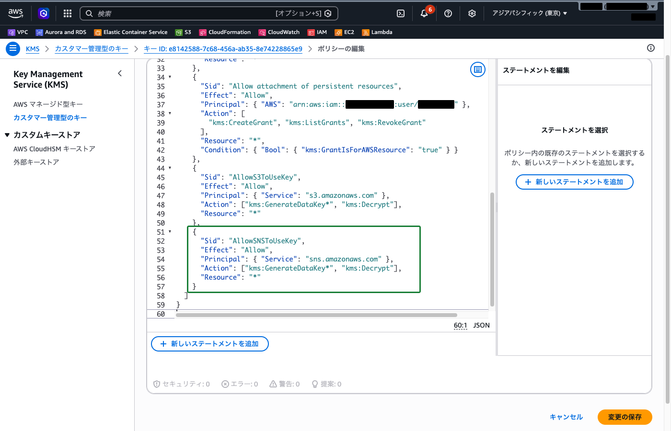Image resolution: width=671 pixels, height=431 pixels.
Task: Open CloudFormation service shortcut
Action: click(x=225, y=32)
